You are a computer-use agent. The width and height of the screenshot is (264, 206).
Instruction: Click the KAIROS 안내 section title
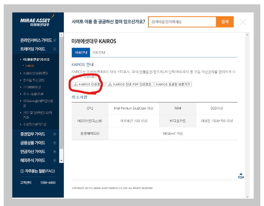click(83, 65)
